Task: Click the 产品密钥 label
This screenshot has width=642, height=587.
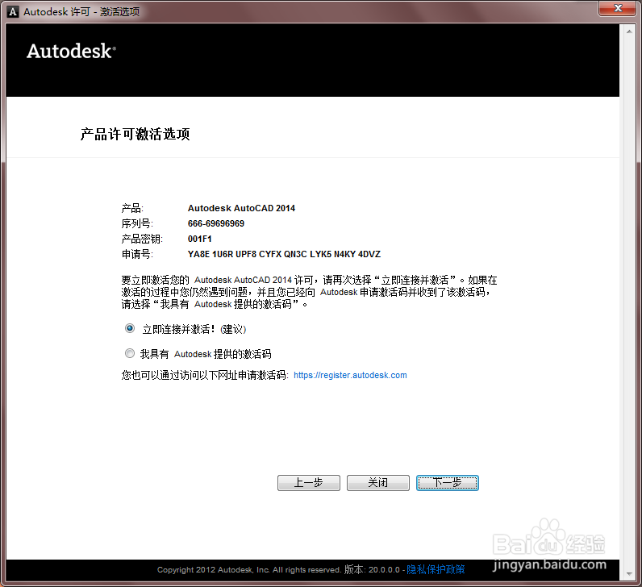Action: pyautogui.click(x=142, y=239)
